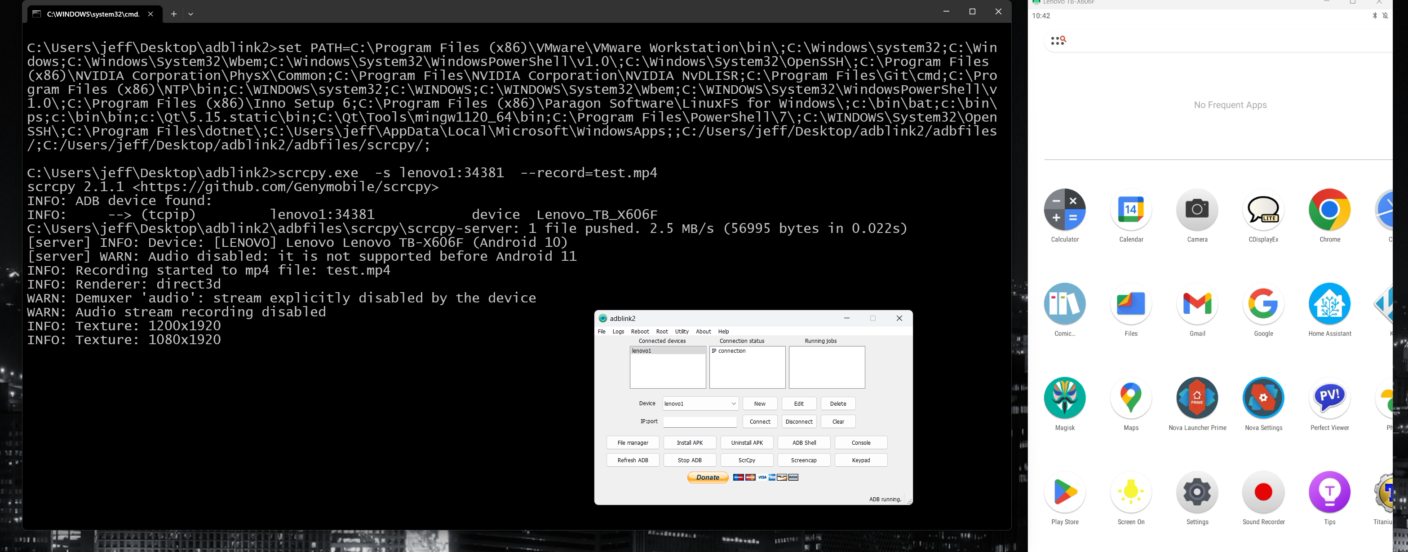The image size is (1408, 552).
Task: Launch the Camera app
Action: pos(1197,210)
